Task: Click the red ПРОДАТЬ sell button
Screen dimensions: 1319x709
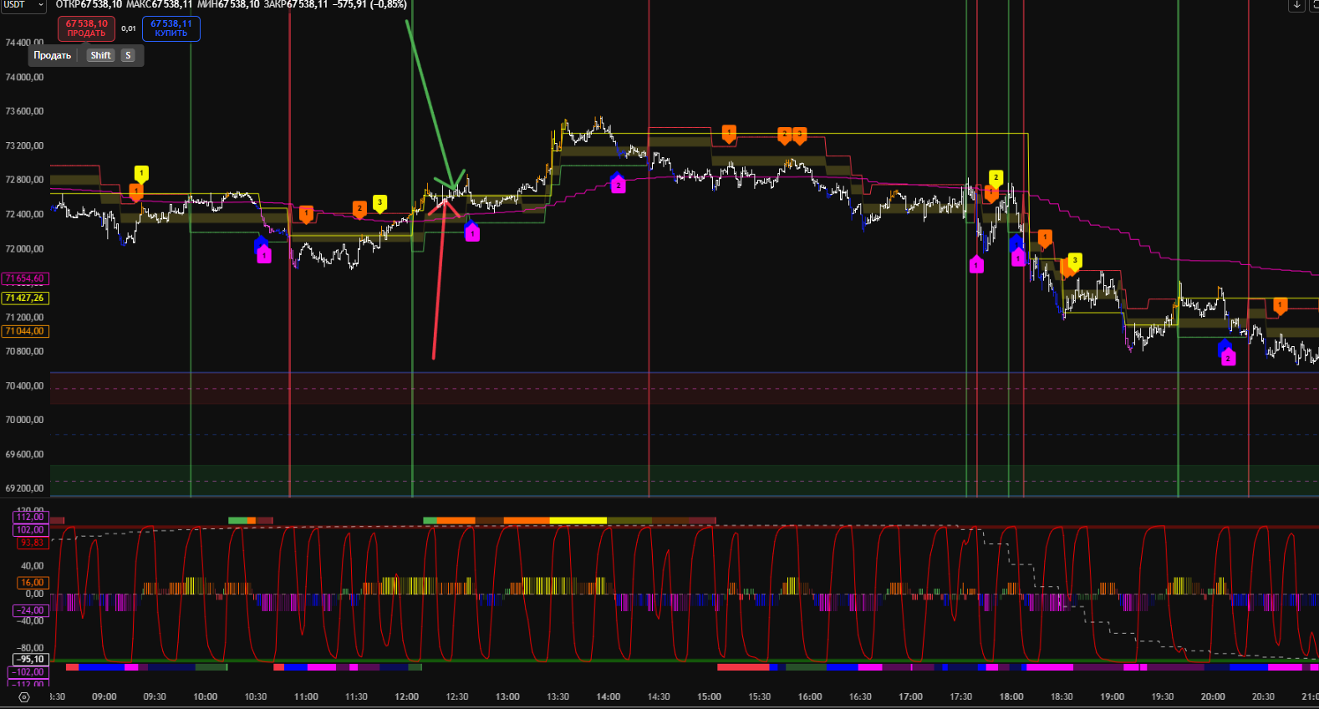Action: (x=86, y=28)
